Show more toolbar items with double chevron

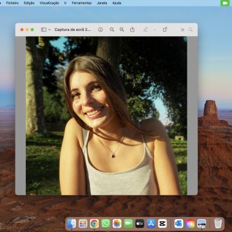[x=182, y=30]
